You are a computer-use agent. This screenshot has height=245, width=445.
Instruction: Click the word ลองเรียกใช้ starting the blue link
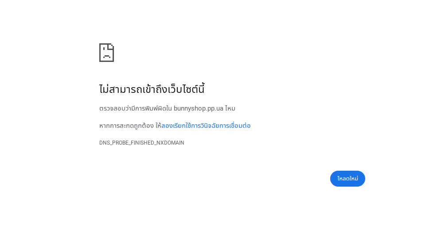click(x=176, y=126)
